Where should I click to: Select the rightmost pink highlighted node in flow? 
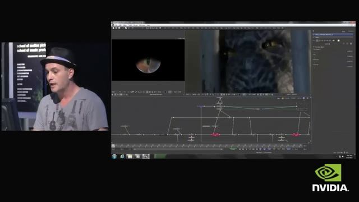click(x=296, y=135)
